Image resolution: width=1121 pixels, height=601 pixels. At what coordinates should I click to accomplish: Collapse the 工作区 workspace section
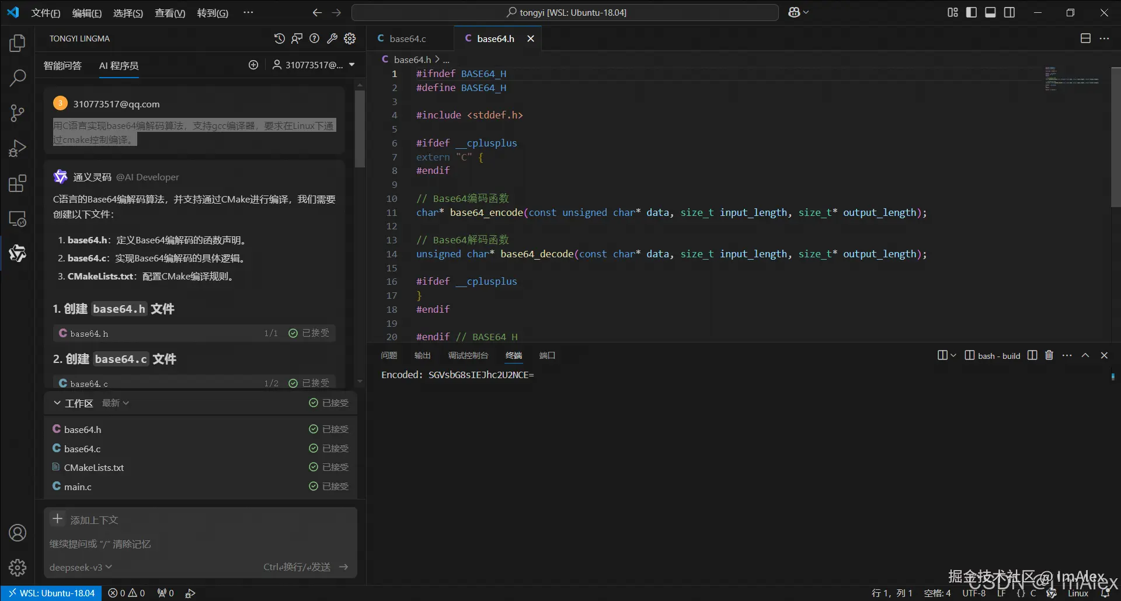57,403
